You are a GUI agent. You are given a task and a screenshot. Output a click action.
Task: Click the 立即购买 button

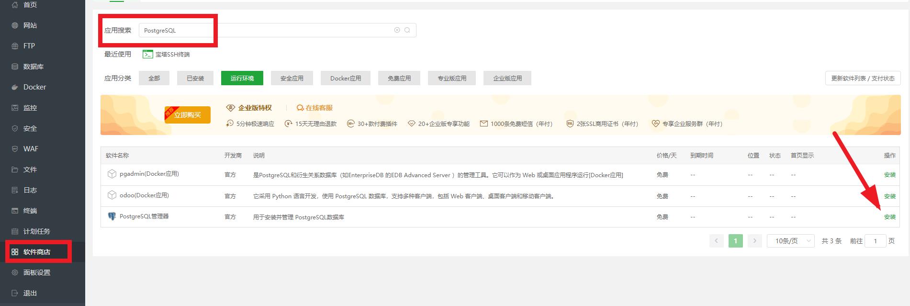click(188, 115)
